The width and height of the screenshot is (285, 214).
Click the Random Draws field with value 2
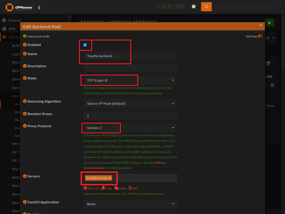[130, 116]
